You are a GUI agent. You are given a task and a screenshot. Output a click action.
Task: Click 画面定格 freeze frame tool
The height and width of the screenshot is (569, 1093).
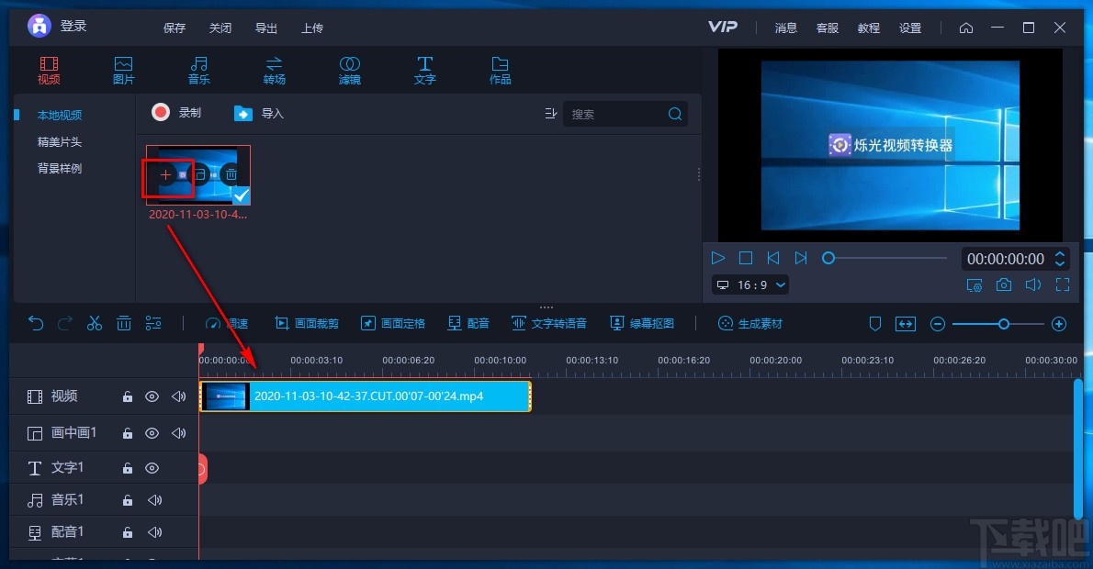click(393, 323)
